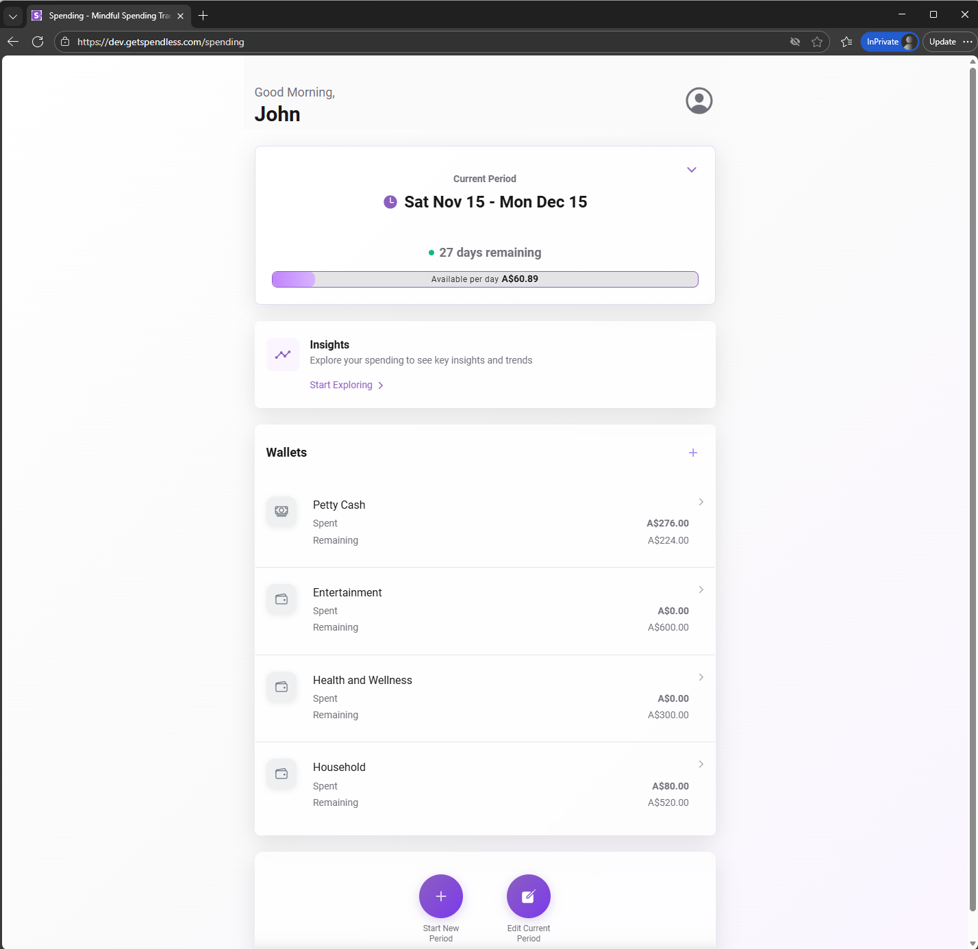
Task: Open a new browser tab
Action: [203, 15]
